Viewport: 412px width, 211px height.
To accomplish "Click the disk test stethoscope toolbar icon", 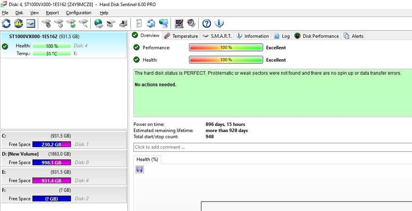I will [47, 23].
